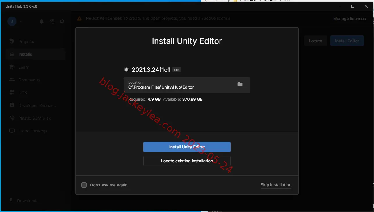Tick the Don't ask me again checkbox
The height and width of the screenshot is (212, 374).
coord(84,185)
